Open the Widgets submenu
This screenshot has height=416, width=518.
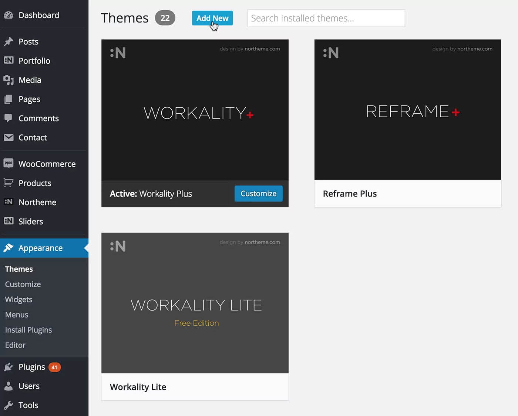[x=18, y=299]
